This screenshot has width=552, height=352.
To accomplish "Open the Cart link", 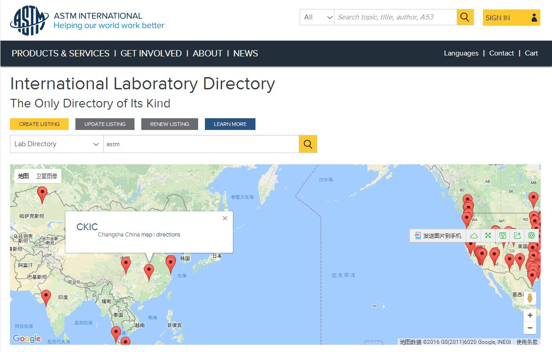I will (x=531, y=53).
